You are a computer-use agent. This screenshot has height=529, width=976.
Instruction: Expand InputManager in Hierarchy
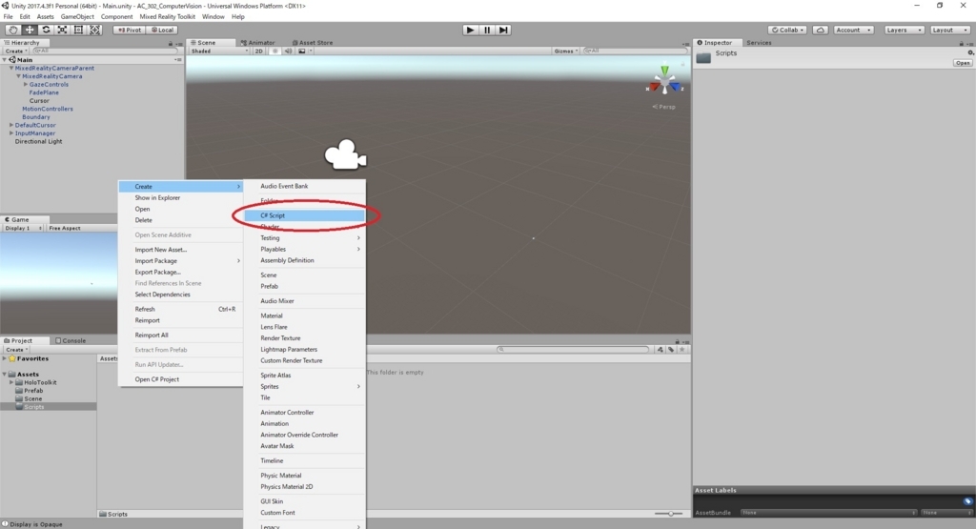[11, 133]
